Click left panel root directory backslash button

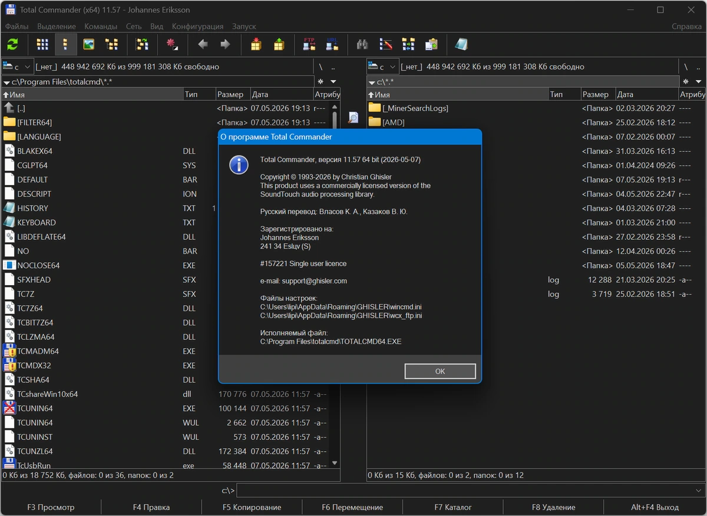click(x=321, y=67)
